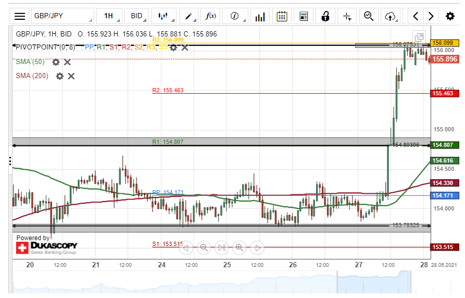This screenshot has height=298, width=465.
Task: Open the GBP/JPY instrument selector
Action: click(62, 16)
